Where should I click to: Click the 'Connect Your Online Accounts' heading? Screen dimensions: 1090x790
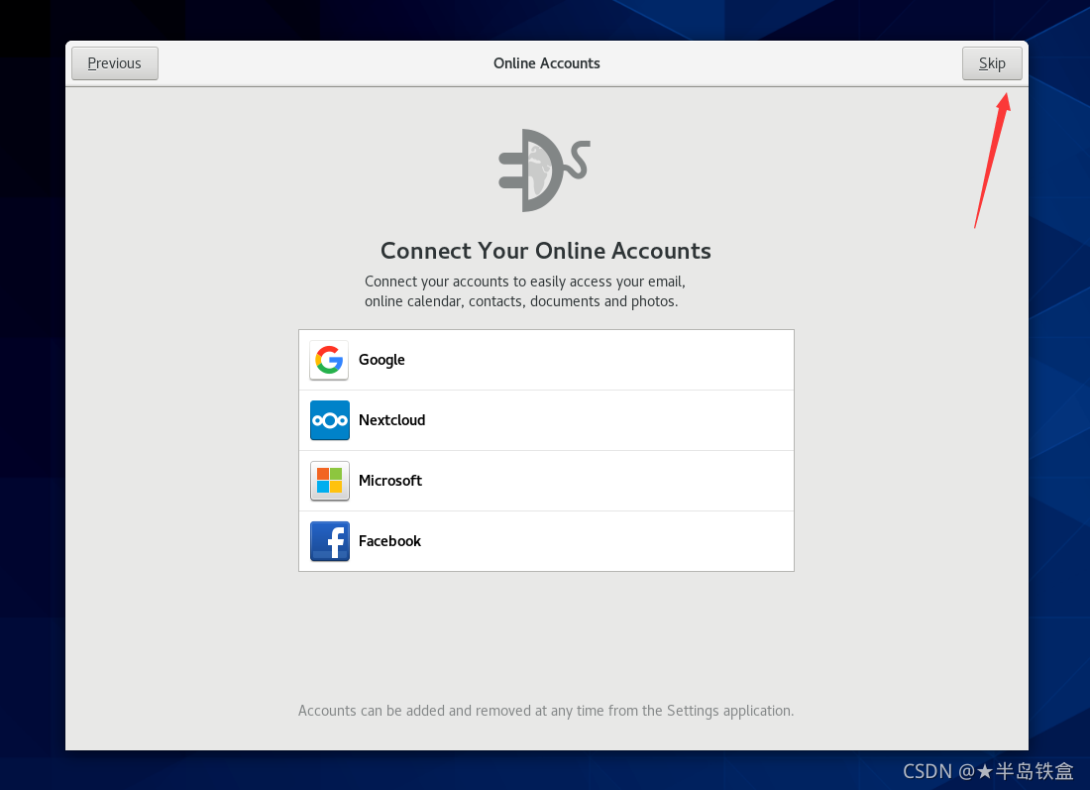[546, 251]
